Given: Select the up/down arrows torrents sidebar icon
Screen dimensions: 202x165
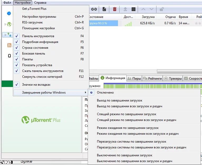Looking at the screenshot, I should [9, 35].
